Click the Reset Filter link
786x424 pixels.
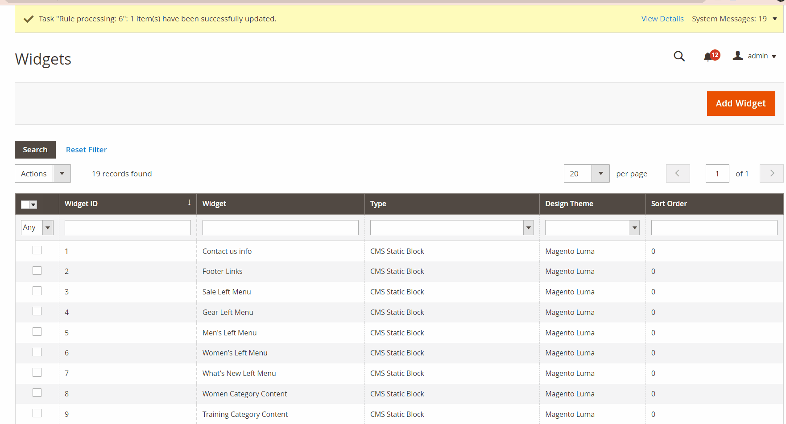[86, 150]
